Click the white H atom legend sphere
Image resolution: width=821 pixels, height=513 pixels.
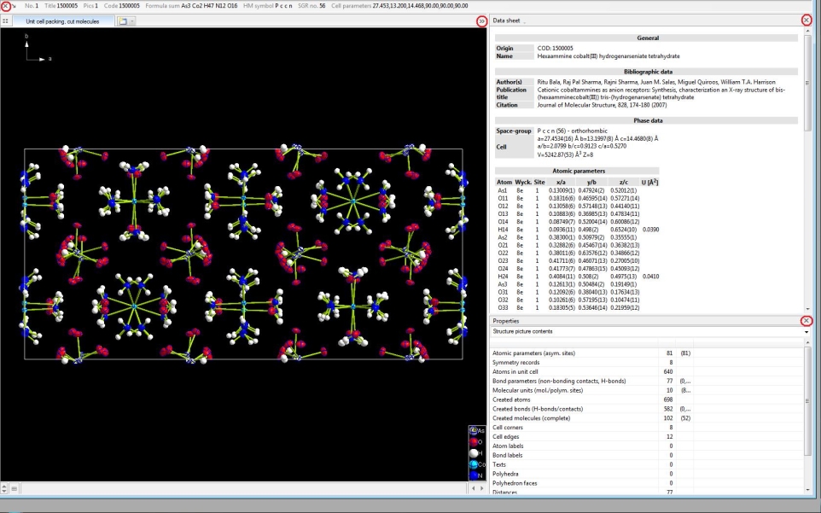(475, 452)
